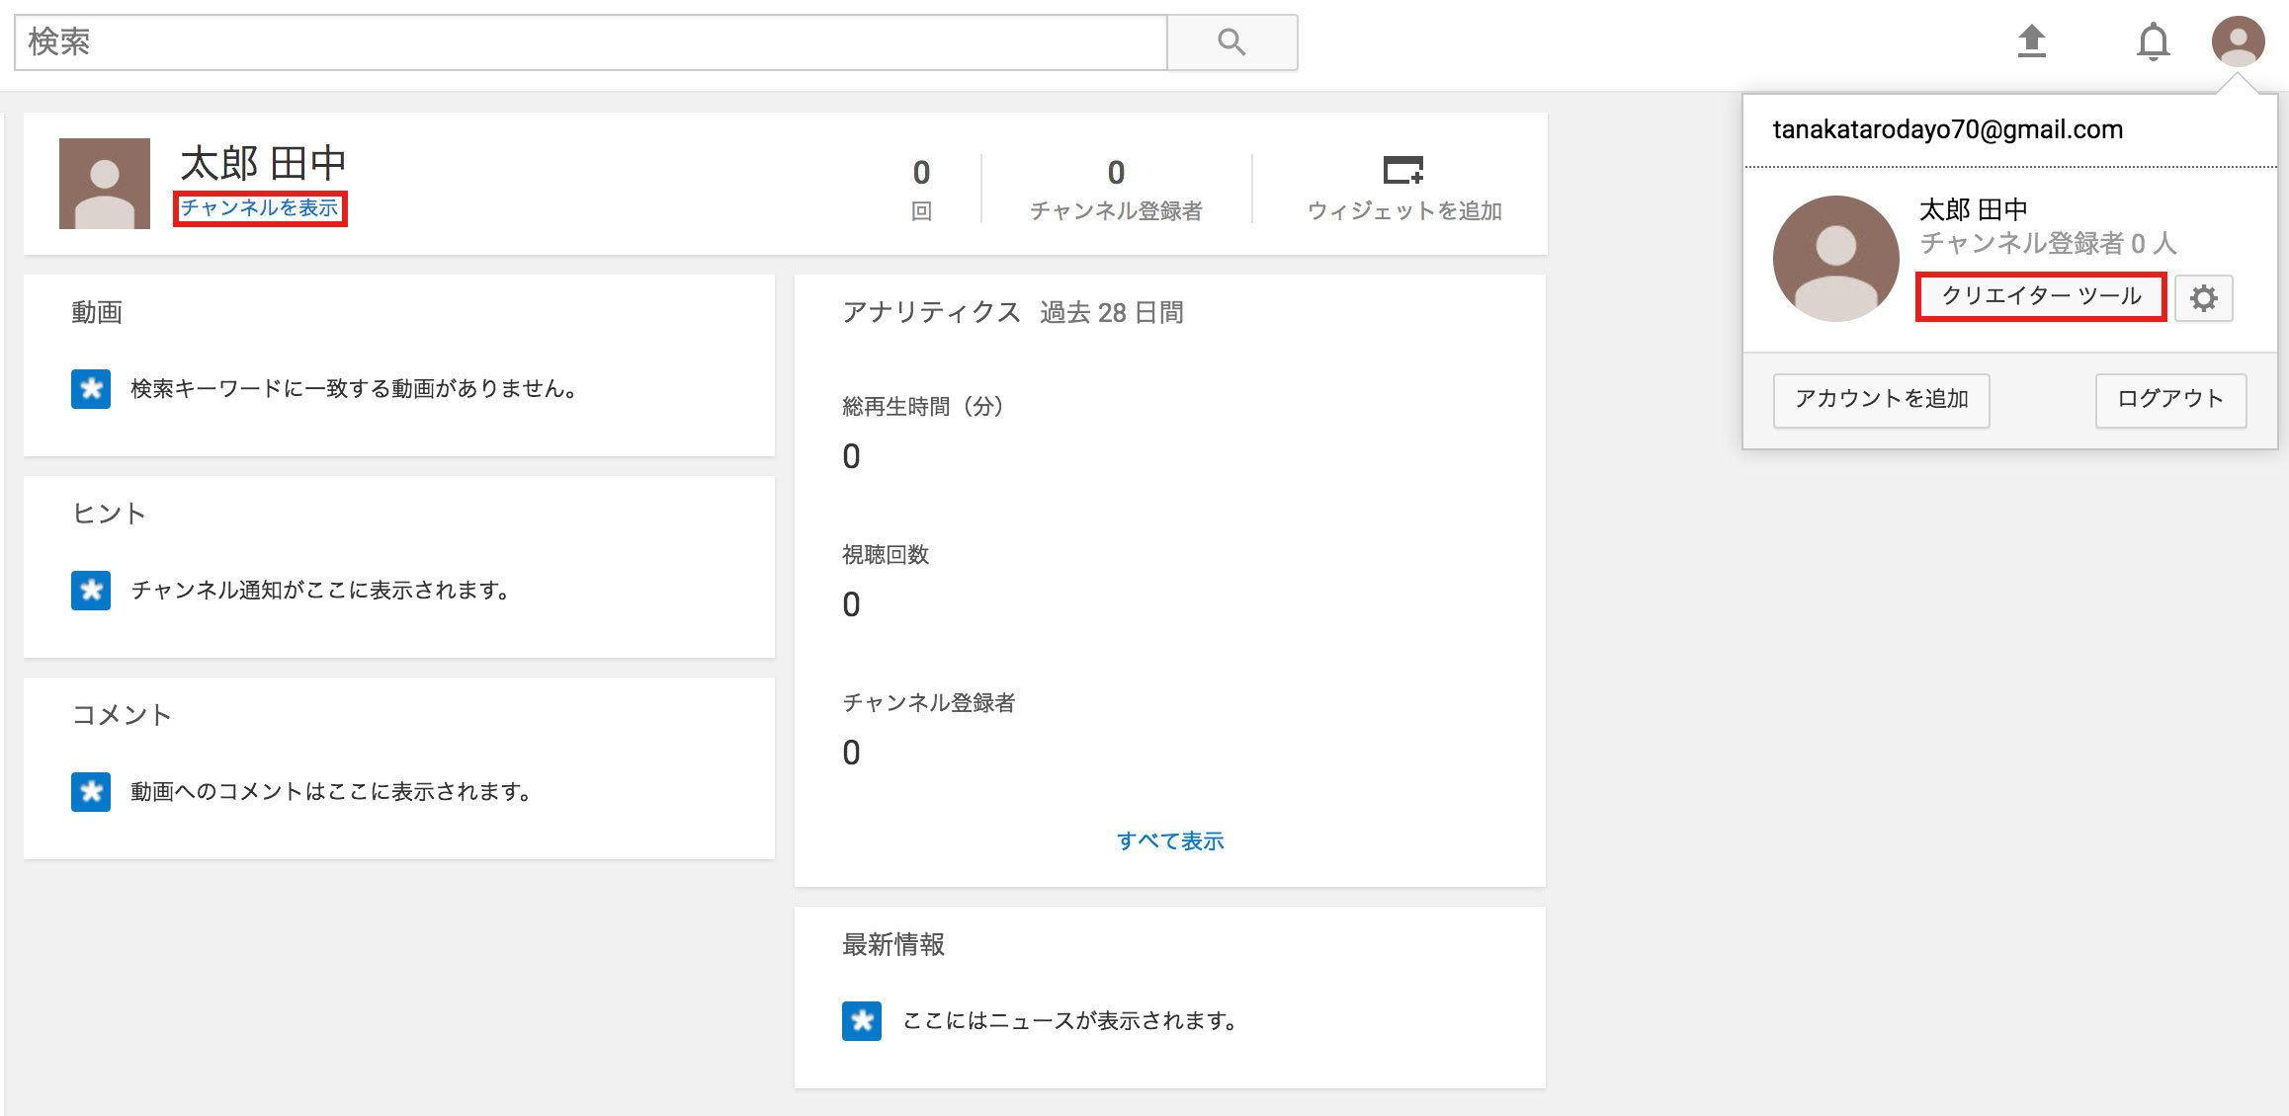The height and width of the screenshot is (1116, 2289).
Task: Focus the 検索 search field
Action: point(591,42)
